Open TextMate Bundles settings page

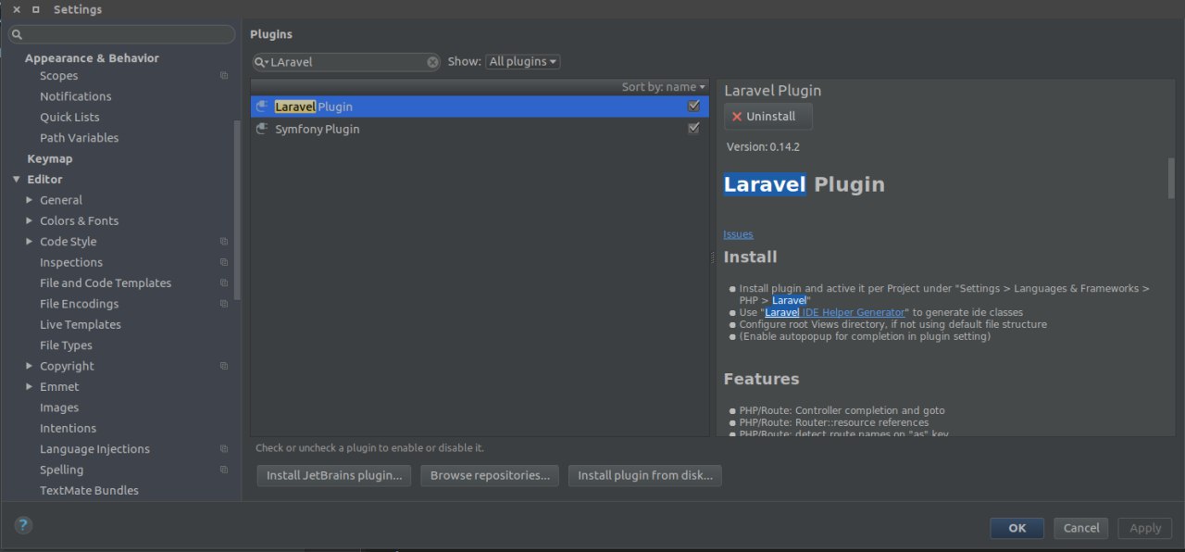coord(89,490)
